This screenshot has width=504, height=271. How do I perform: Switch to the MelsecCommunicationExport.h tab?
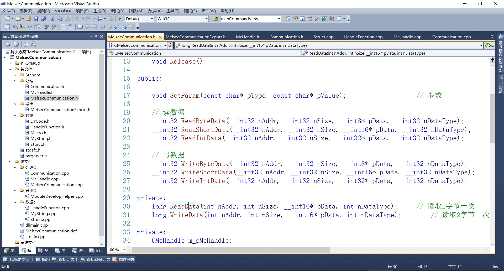196,37
